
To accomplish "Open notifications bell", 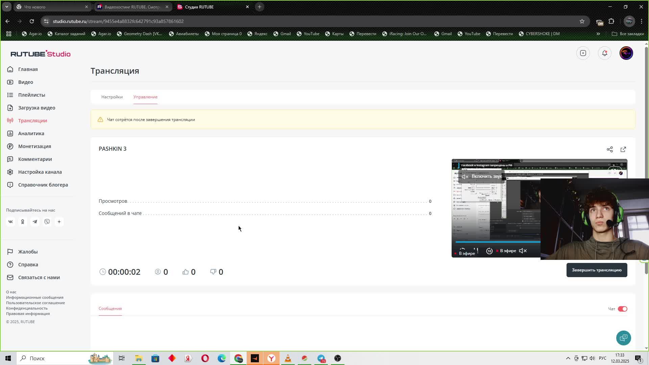I will coord(604,53).
